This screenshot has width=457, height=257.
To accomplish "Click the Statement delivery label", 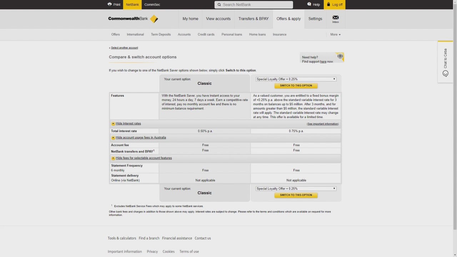I will coord(125,176).
